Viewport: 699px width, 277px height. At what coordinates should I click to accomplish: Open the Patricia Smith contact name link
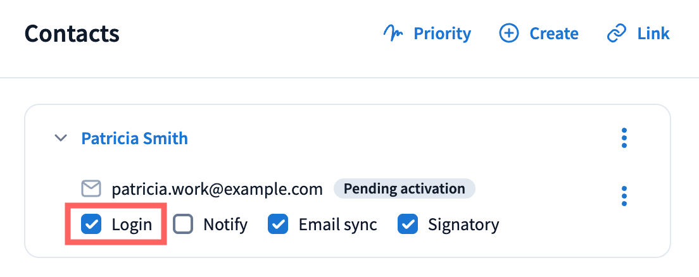(134, 138)
